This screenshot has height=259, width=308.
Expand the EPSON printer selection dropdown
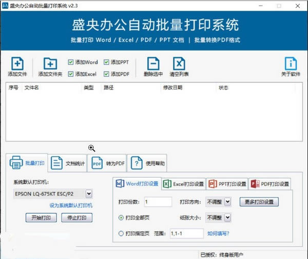pyautogui.click(x=89, y=193)
